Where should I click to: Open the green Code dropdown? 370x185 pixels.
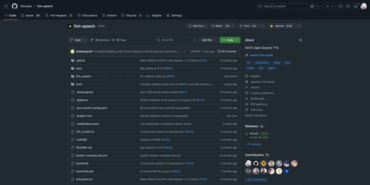tap(230, 40)
